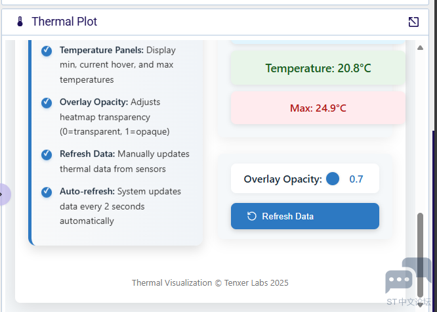This screenshot has height=312, width=437.
Task: Click the Overlay Opacity label in control box
Action: coord(283,179)
